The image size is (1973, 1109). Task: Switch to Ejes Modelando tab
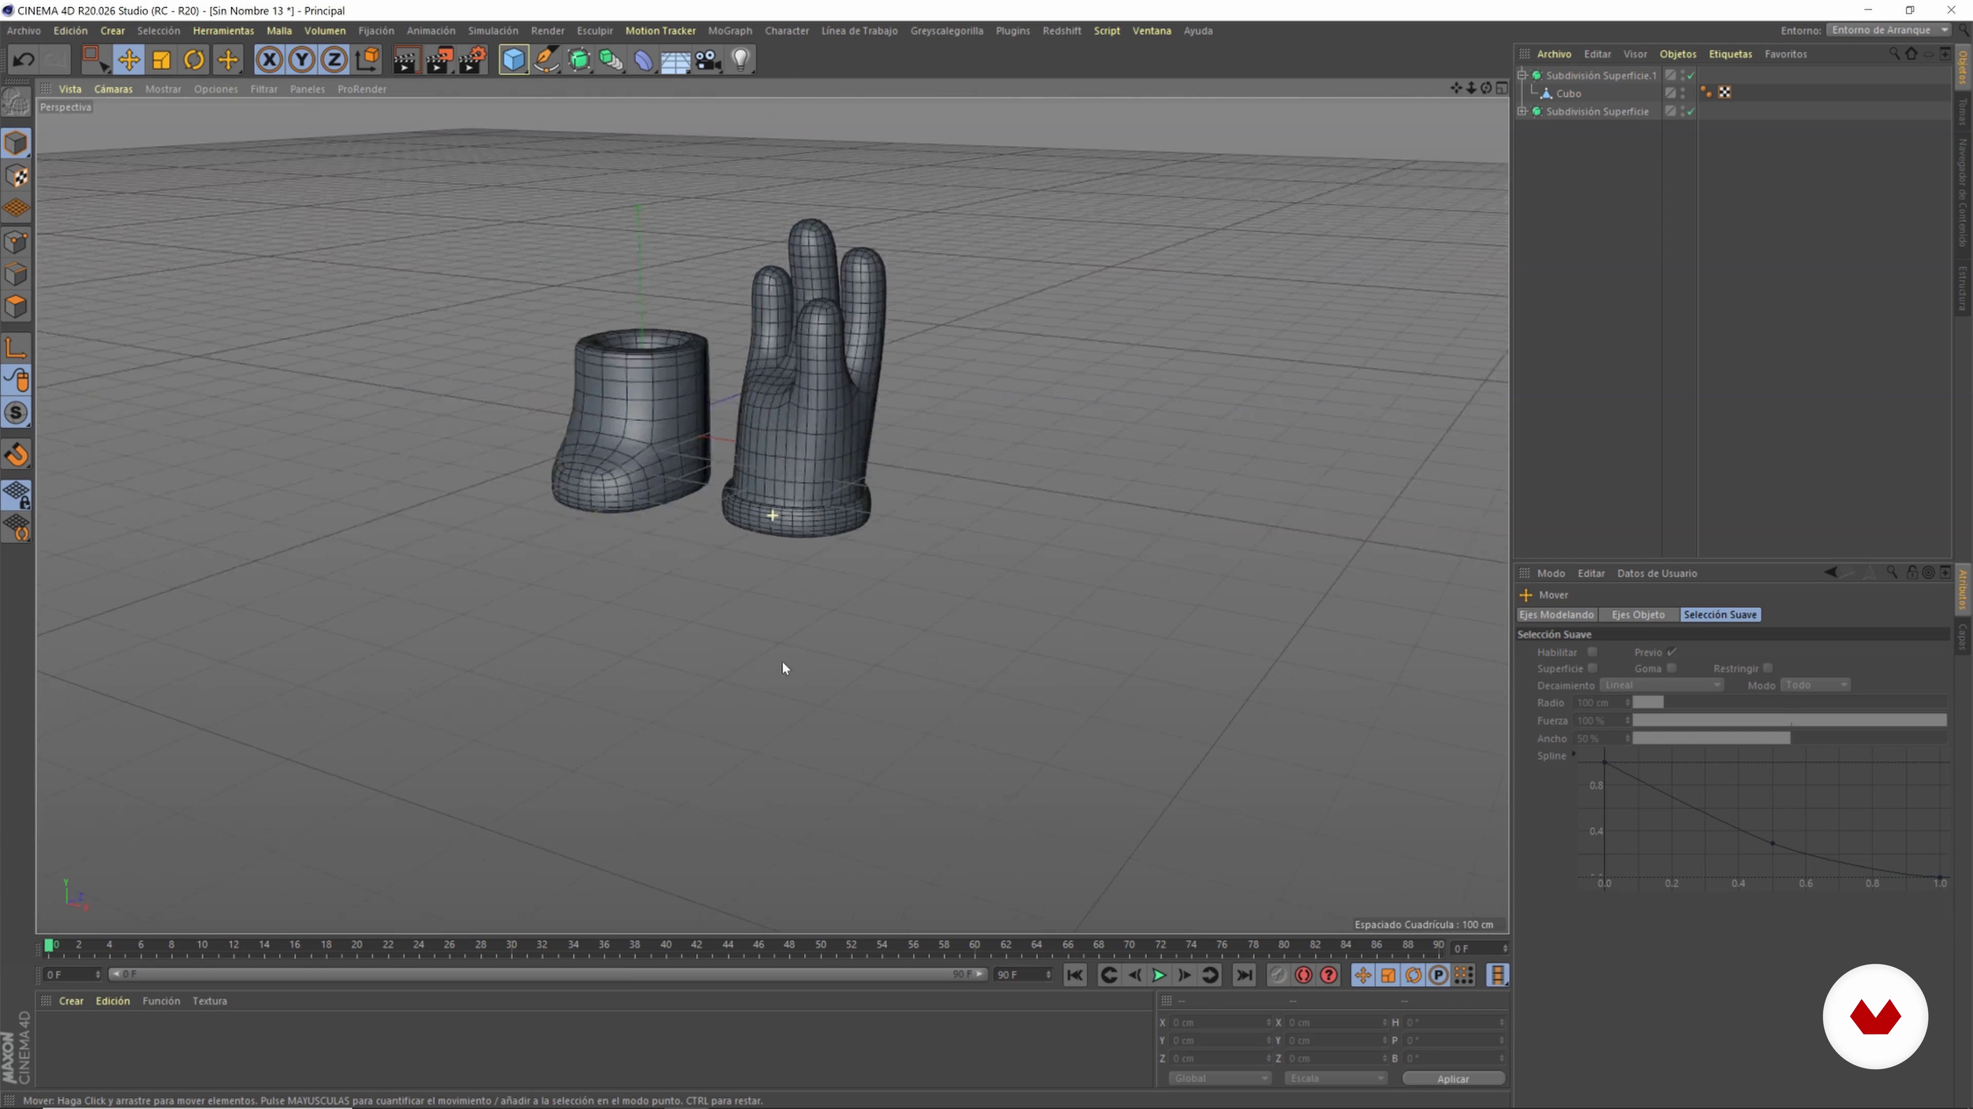(x=1556, y=615)
